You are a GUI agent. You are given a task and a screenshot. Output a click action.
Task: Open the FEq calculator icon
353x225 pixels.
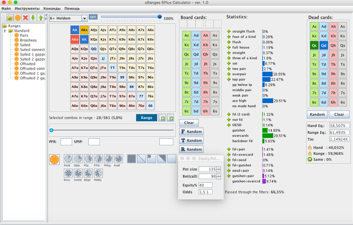[x=88, y=159]
